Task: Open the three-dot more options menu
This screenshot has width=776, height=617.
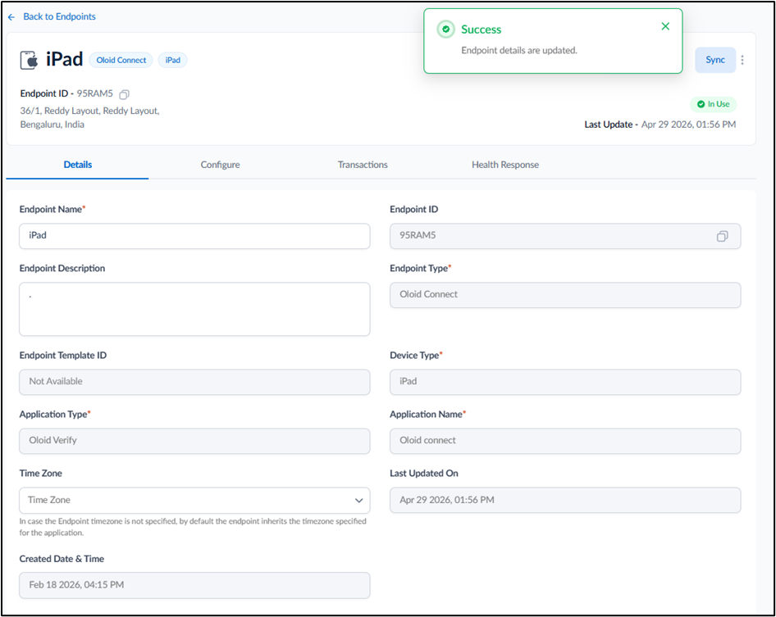Action: pos(742,60)
